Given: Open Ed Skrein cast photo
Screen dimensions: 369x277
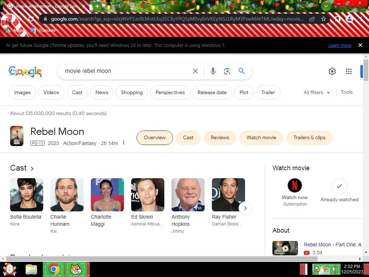Looking at the screenshot, I should pyautogui.click(x=147, y=195).
